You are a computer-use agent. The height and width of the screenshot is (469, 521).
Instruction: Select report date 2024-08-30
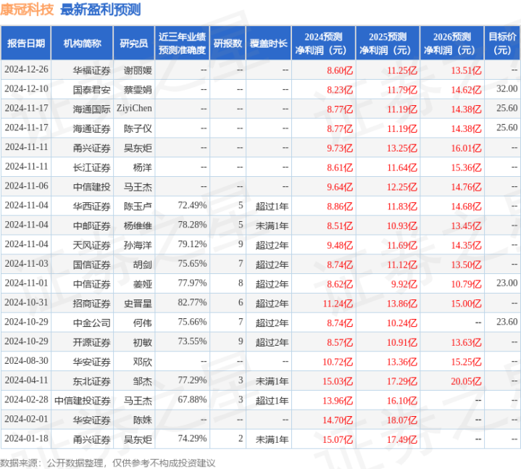coord(26,361)
